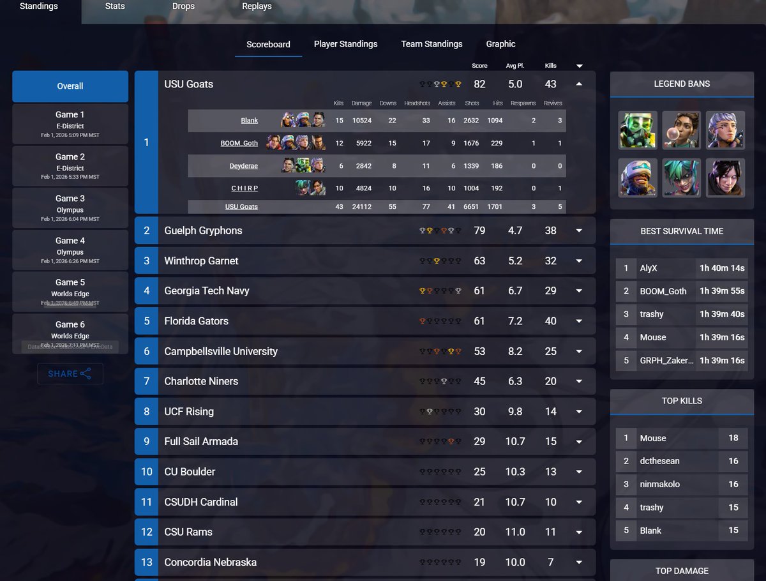
Task: Expand the UCF Rising row
Action: pyautogui.click(x=579, y=411)
